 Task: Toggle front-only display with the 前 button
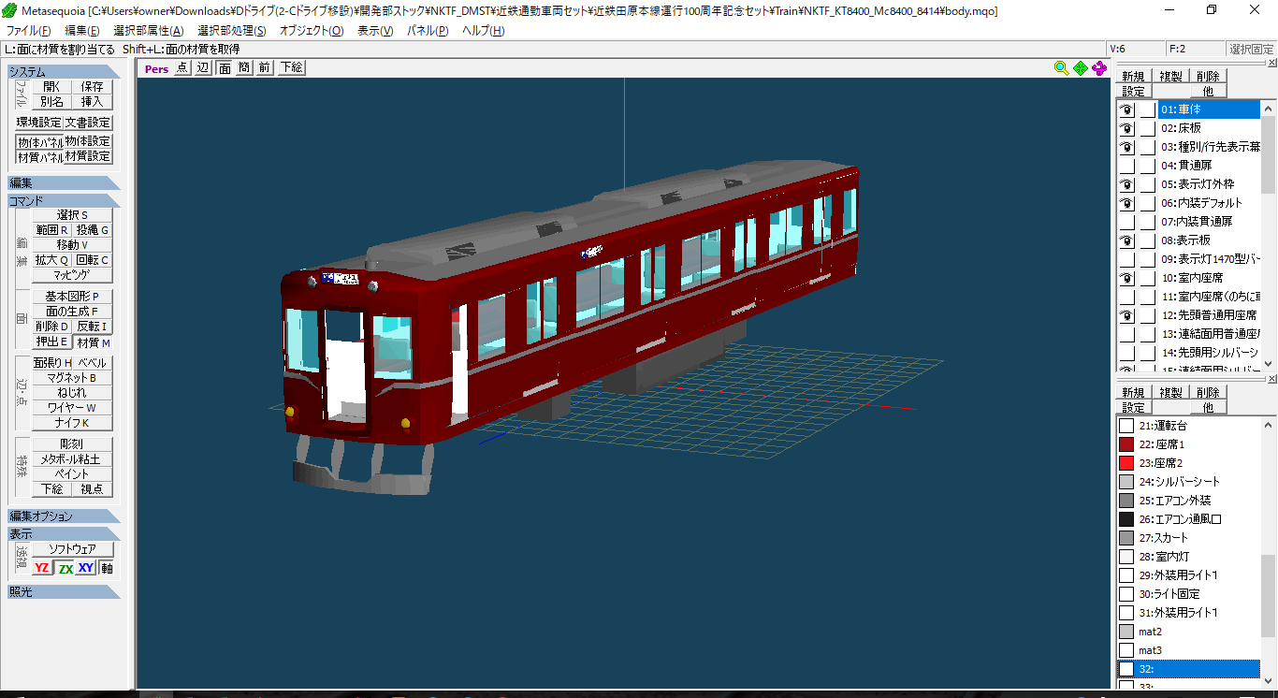(265, 67)
